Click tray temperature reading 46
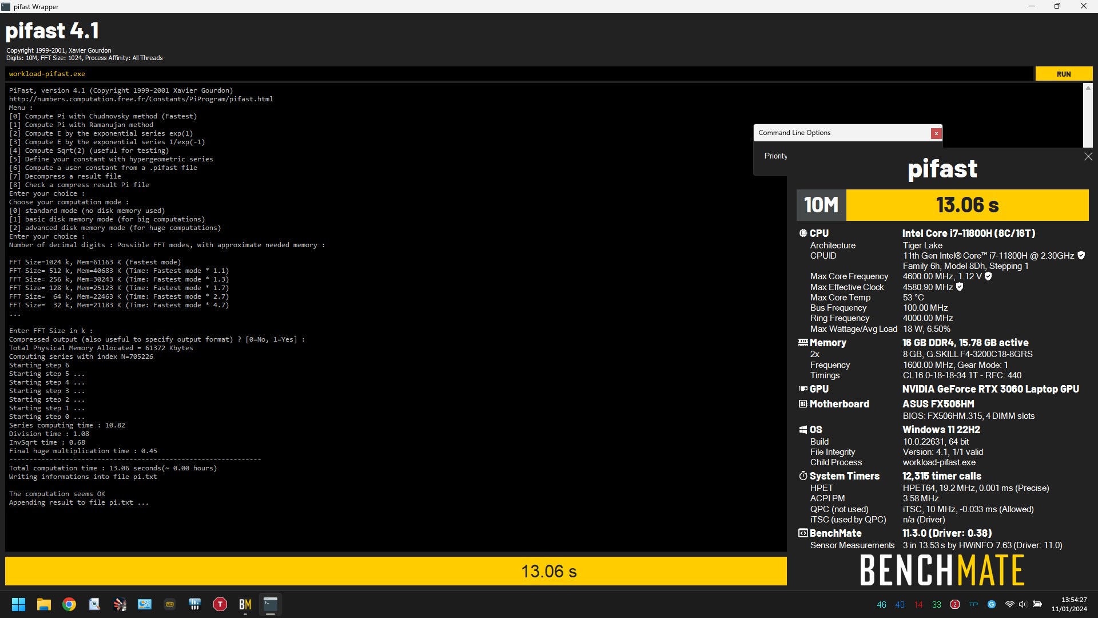 [x=881, y=605]
